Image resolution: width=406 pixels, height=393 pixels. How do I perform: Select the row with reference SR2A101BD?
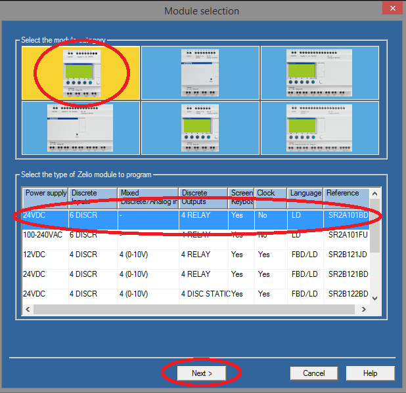click(x=196, y=220)
